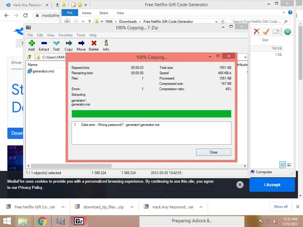The height and width of the screenshot is (227, 303).
Task: Run the Test tool in 7-Zip
Action: pos(56,46)
